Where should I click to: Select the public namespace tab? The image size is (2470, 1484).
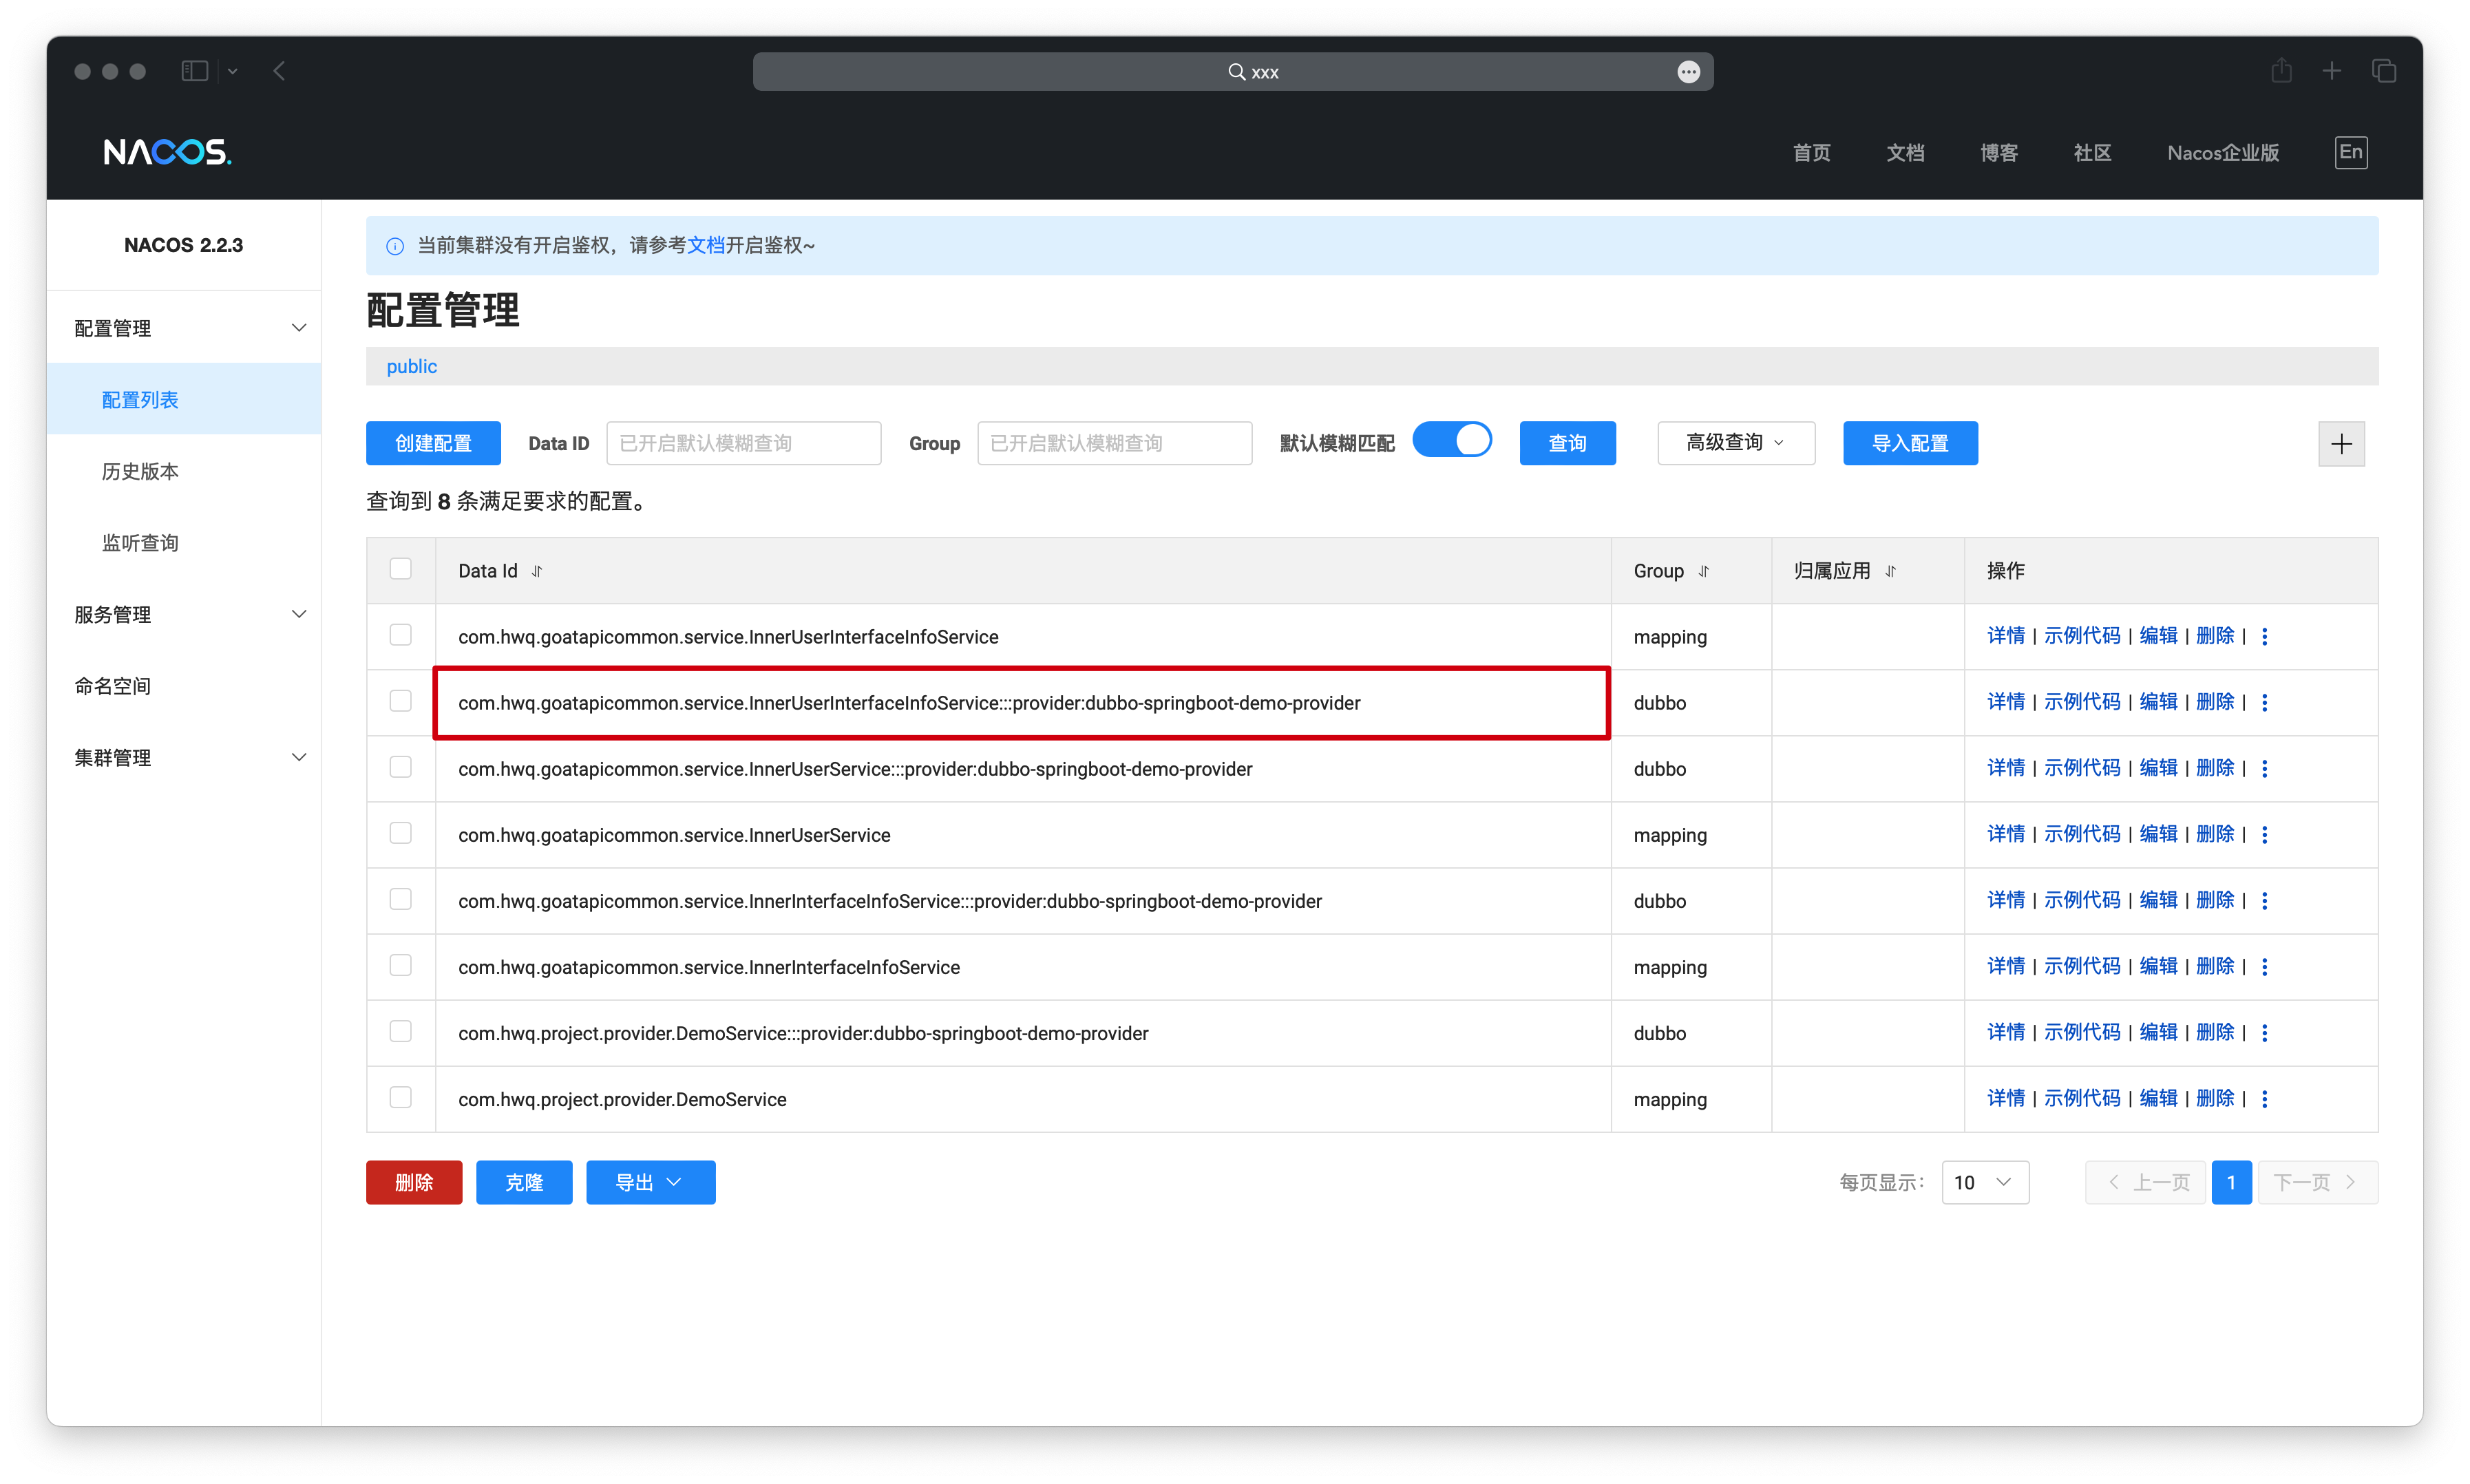(x=412, y=366)
